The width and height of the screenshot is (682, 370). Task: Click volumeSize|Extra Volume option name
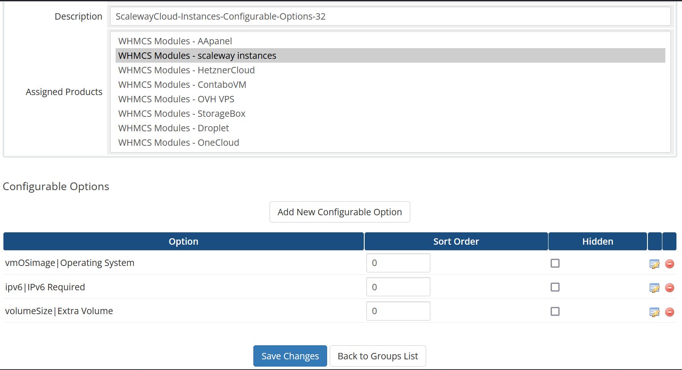coord(59,311)
